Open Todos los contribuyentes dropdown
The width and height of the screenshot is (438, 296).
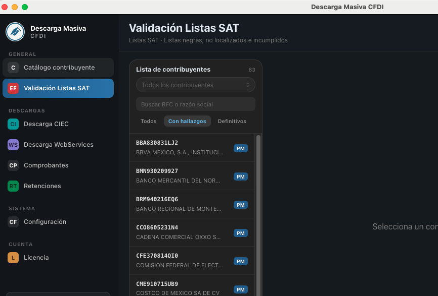(196, 85)
